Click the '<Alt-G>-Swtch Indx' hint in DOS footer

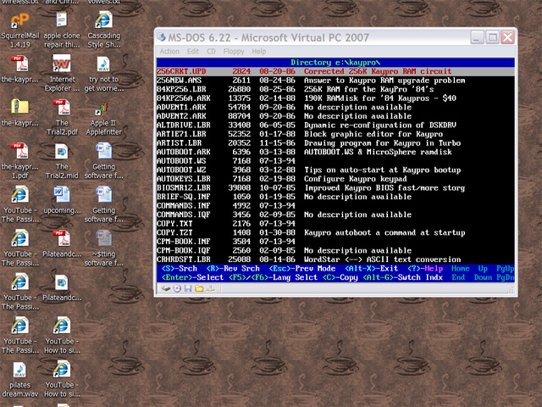(403, 277)
